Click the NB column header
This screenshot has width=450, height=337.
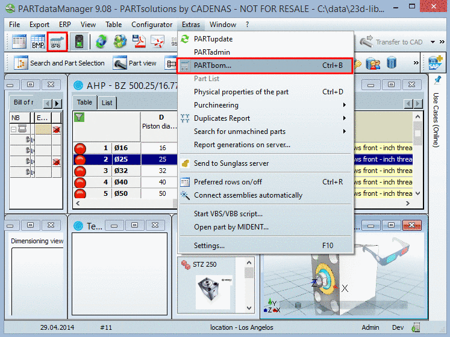point(19,118)
